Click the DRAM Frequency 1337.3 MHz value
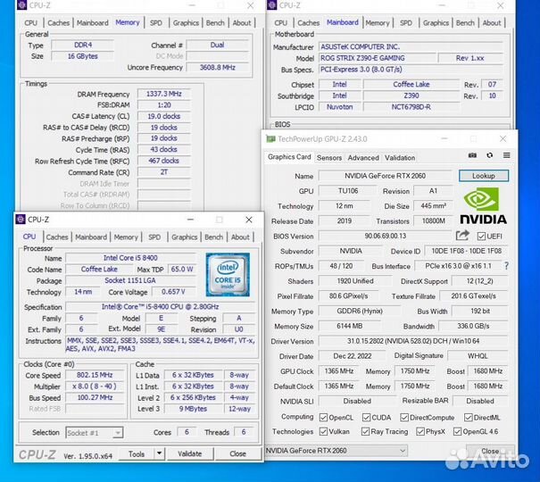540x482 pixels. pyautogui.click(x=163, y=94)
